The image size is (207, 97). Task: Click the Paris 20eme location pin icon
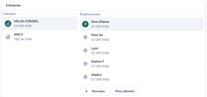tap(85, 24)
